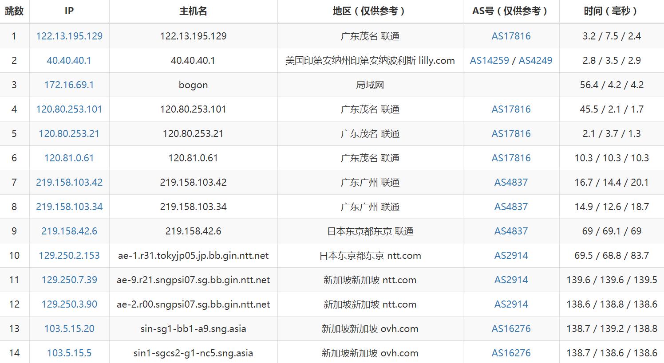Open AS17816 link in hop 6 row
Screen dimensions: 664x363
click(x=511, y=158)
